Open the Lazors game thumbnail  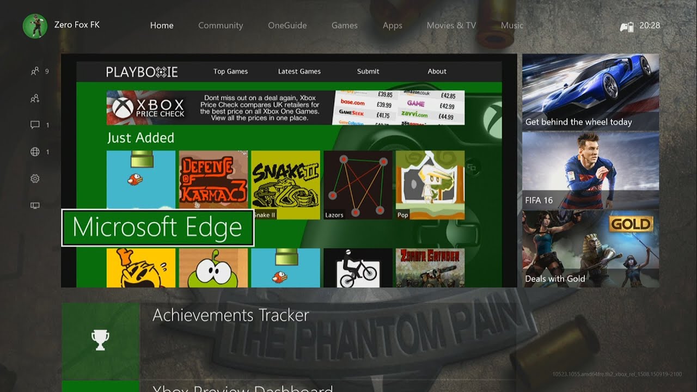[x=358, y=185]
